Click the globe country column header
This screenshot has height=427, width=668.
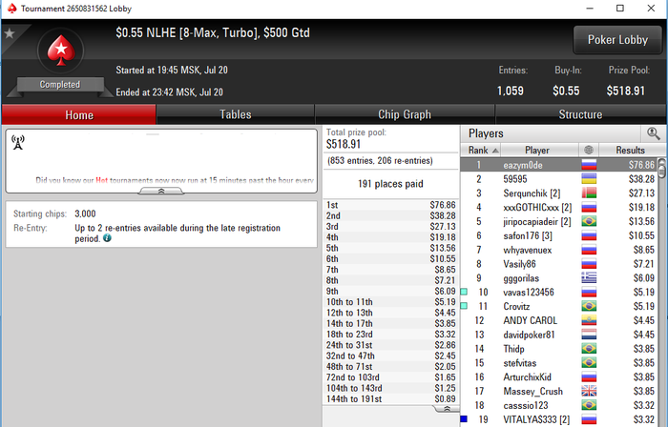(x=589, y=150)
